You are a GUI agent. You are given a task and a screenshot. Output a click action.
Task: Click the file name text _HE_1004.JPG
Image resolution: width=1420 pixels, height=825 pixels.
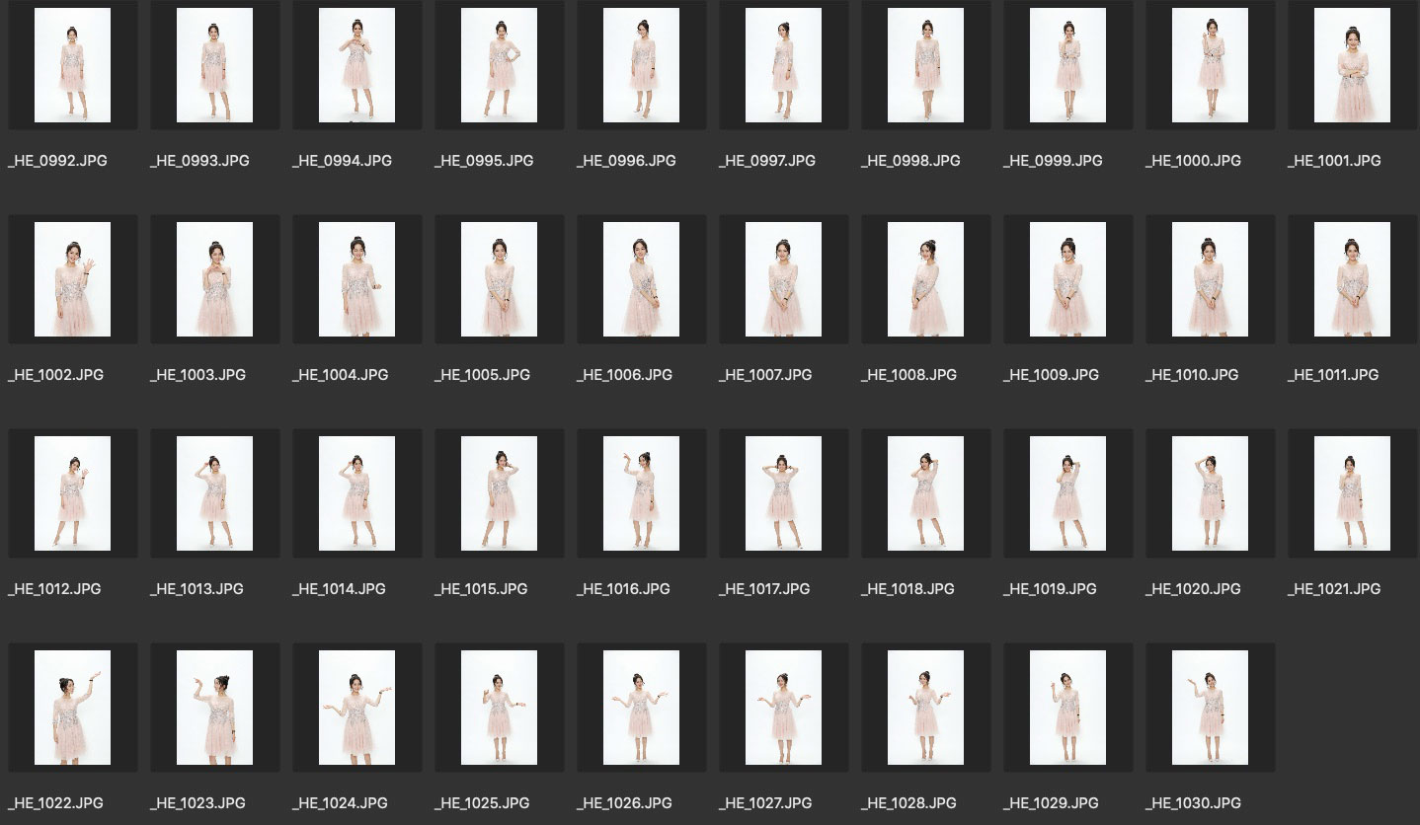coord(340,375)
